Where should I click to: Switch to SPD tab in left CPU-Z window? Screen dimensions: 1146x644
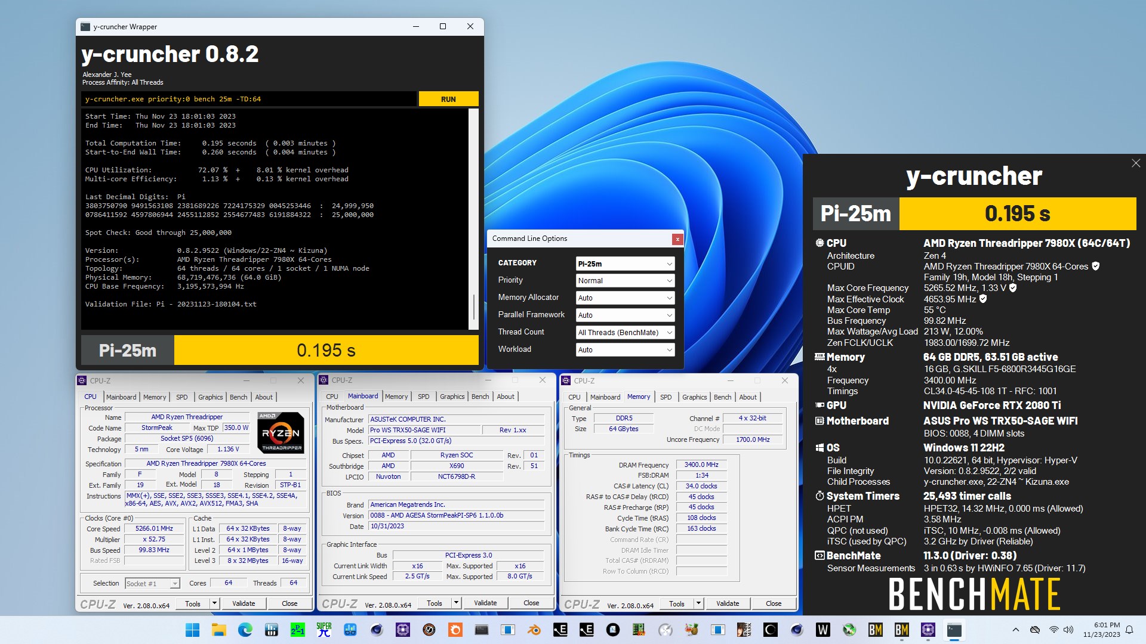click(x=182, y=397)
